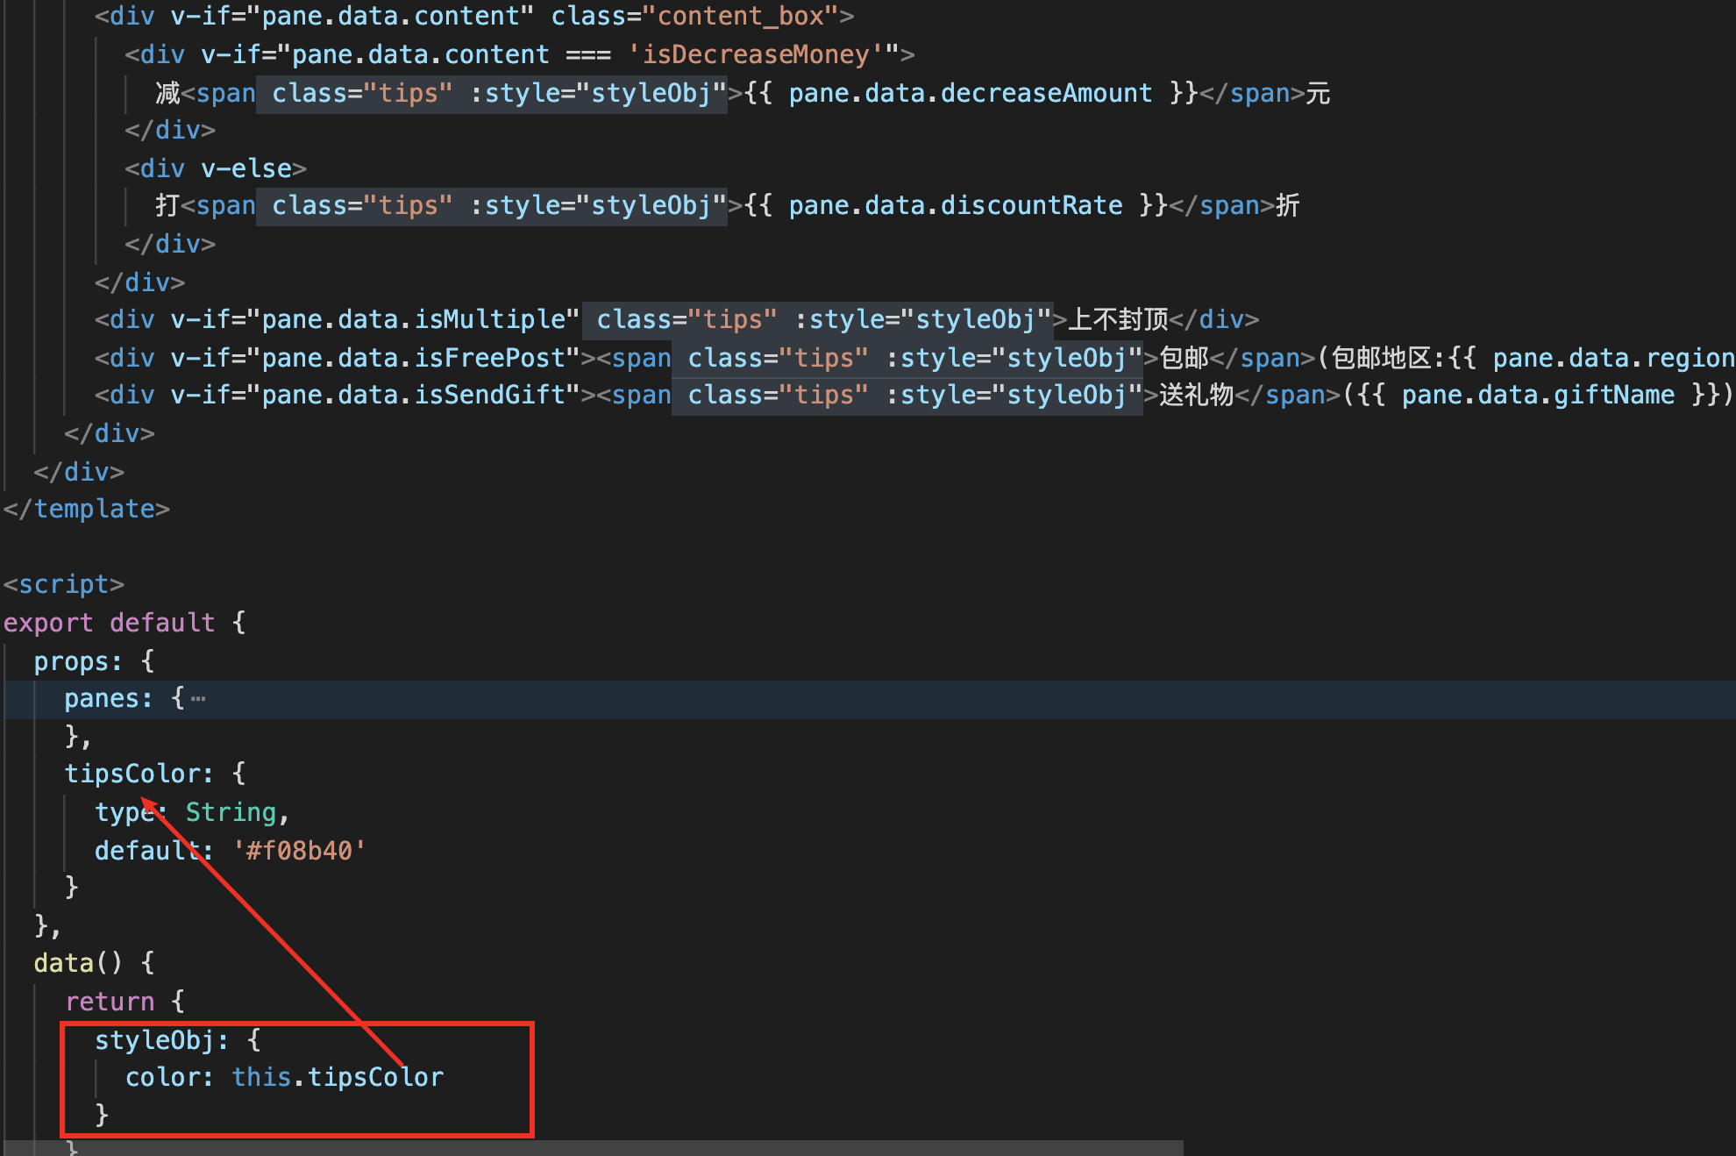Click the pane.data.decreaseAmount expression

[x=970, y=93]
